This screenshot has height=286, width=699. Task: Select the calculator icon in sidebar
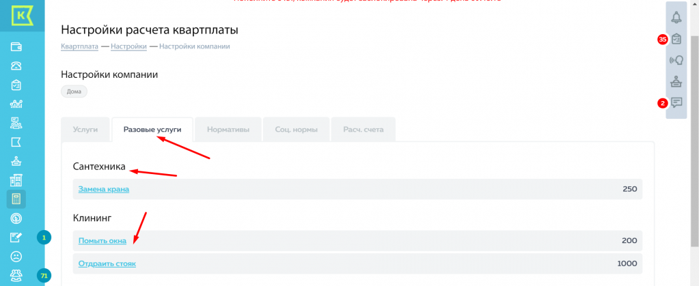pos(16,199)
